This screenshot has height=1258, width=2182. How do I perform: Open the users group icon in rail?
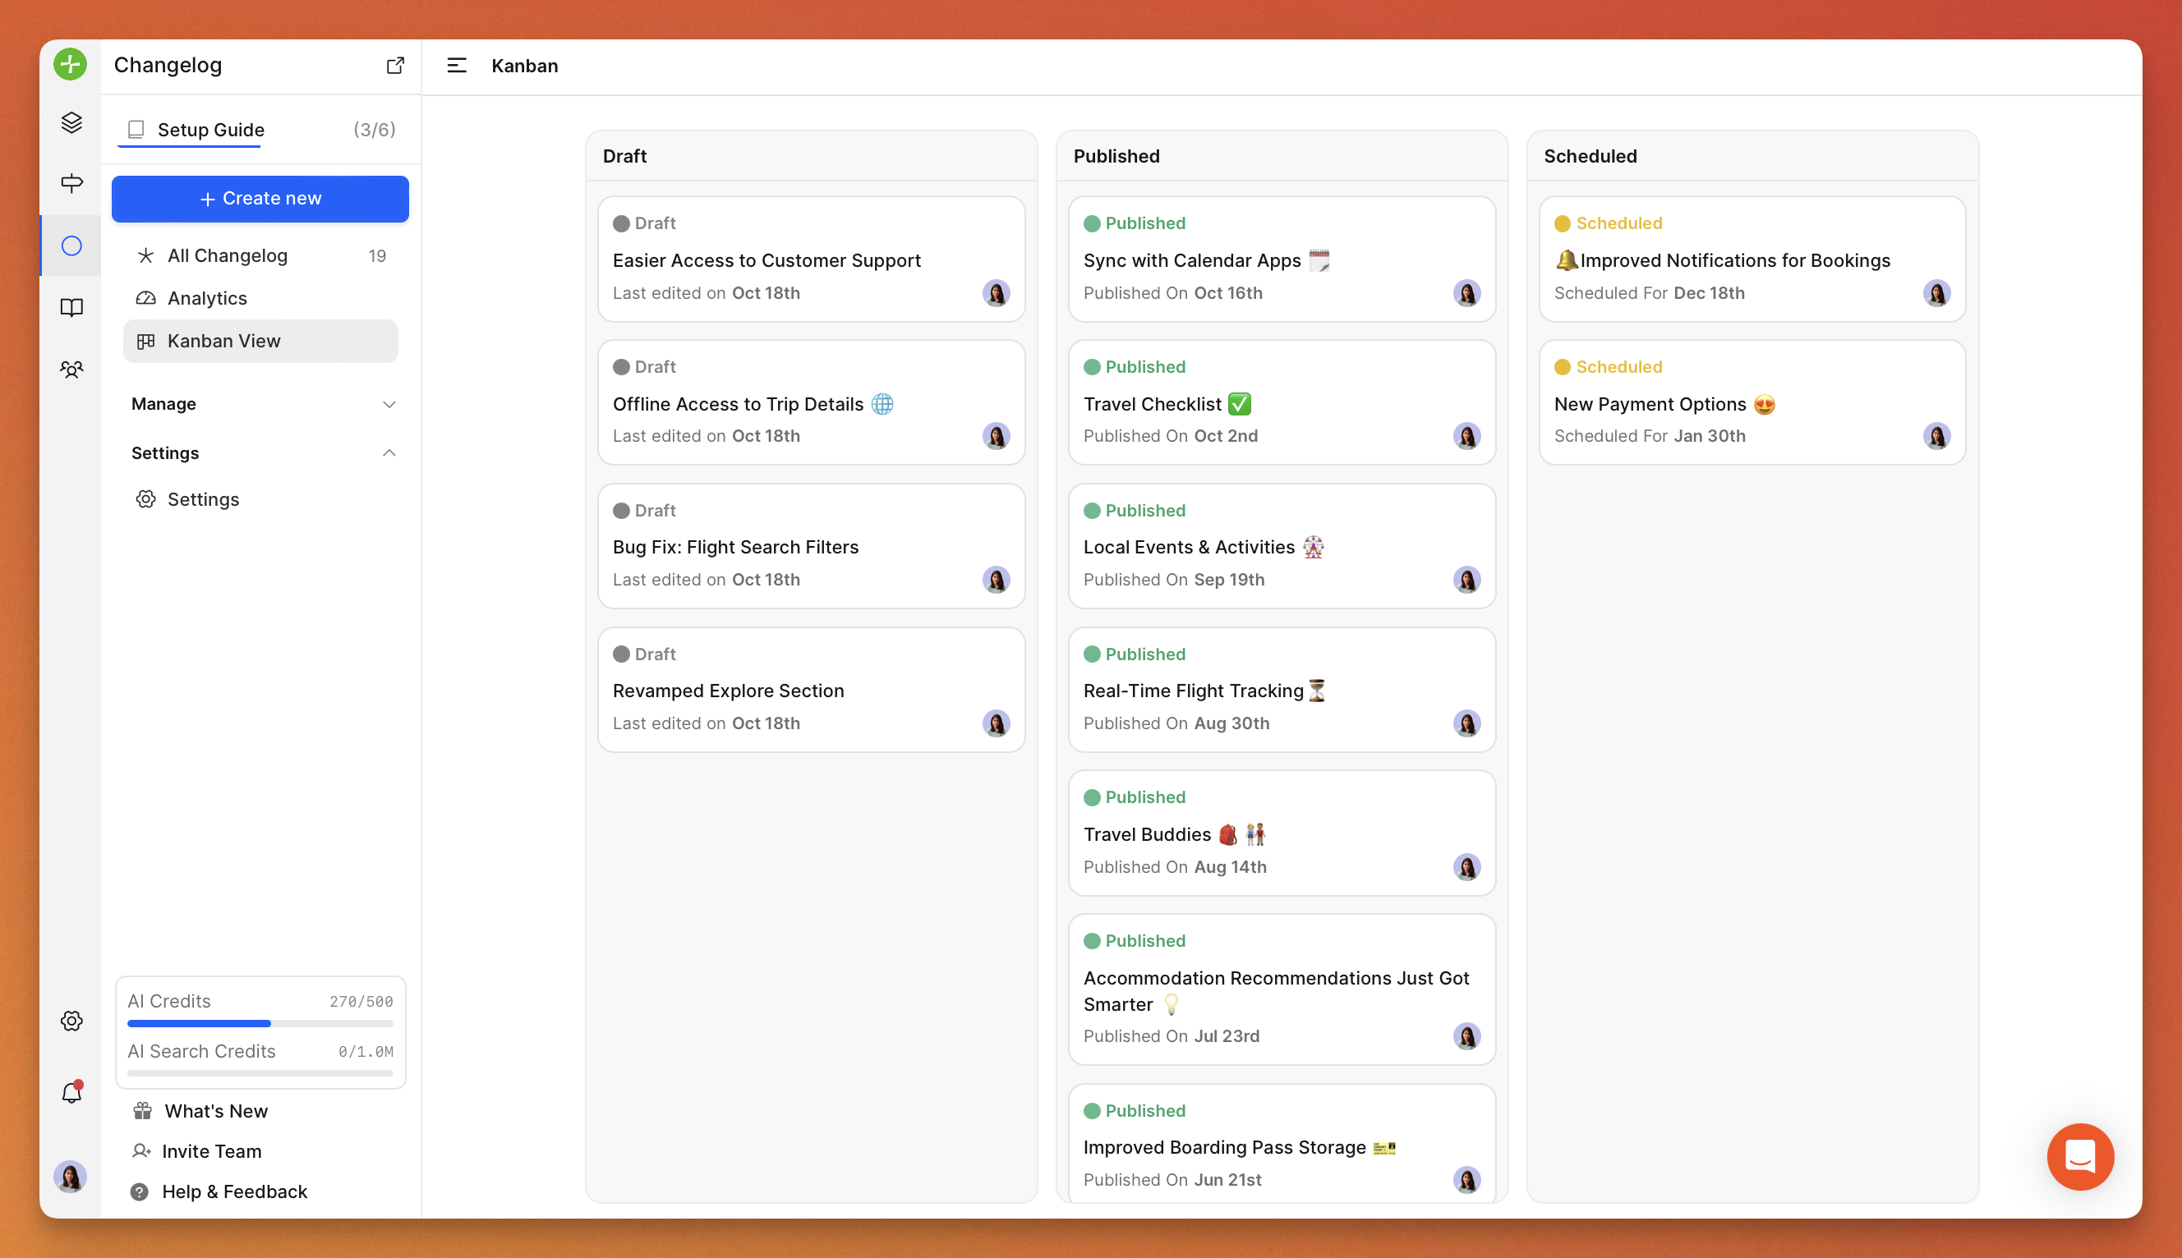[x=71, y=370]
